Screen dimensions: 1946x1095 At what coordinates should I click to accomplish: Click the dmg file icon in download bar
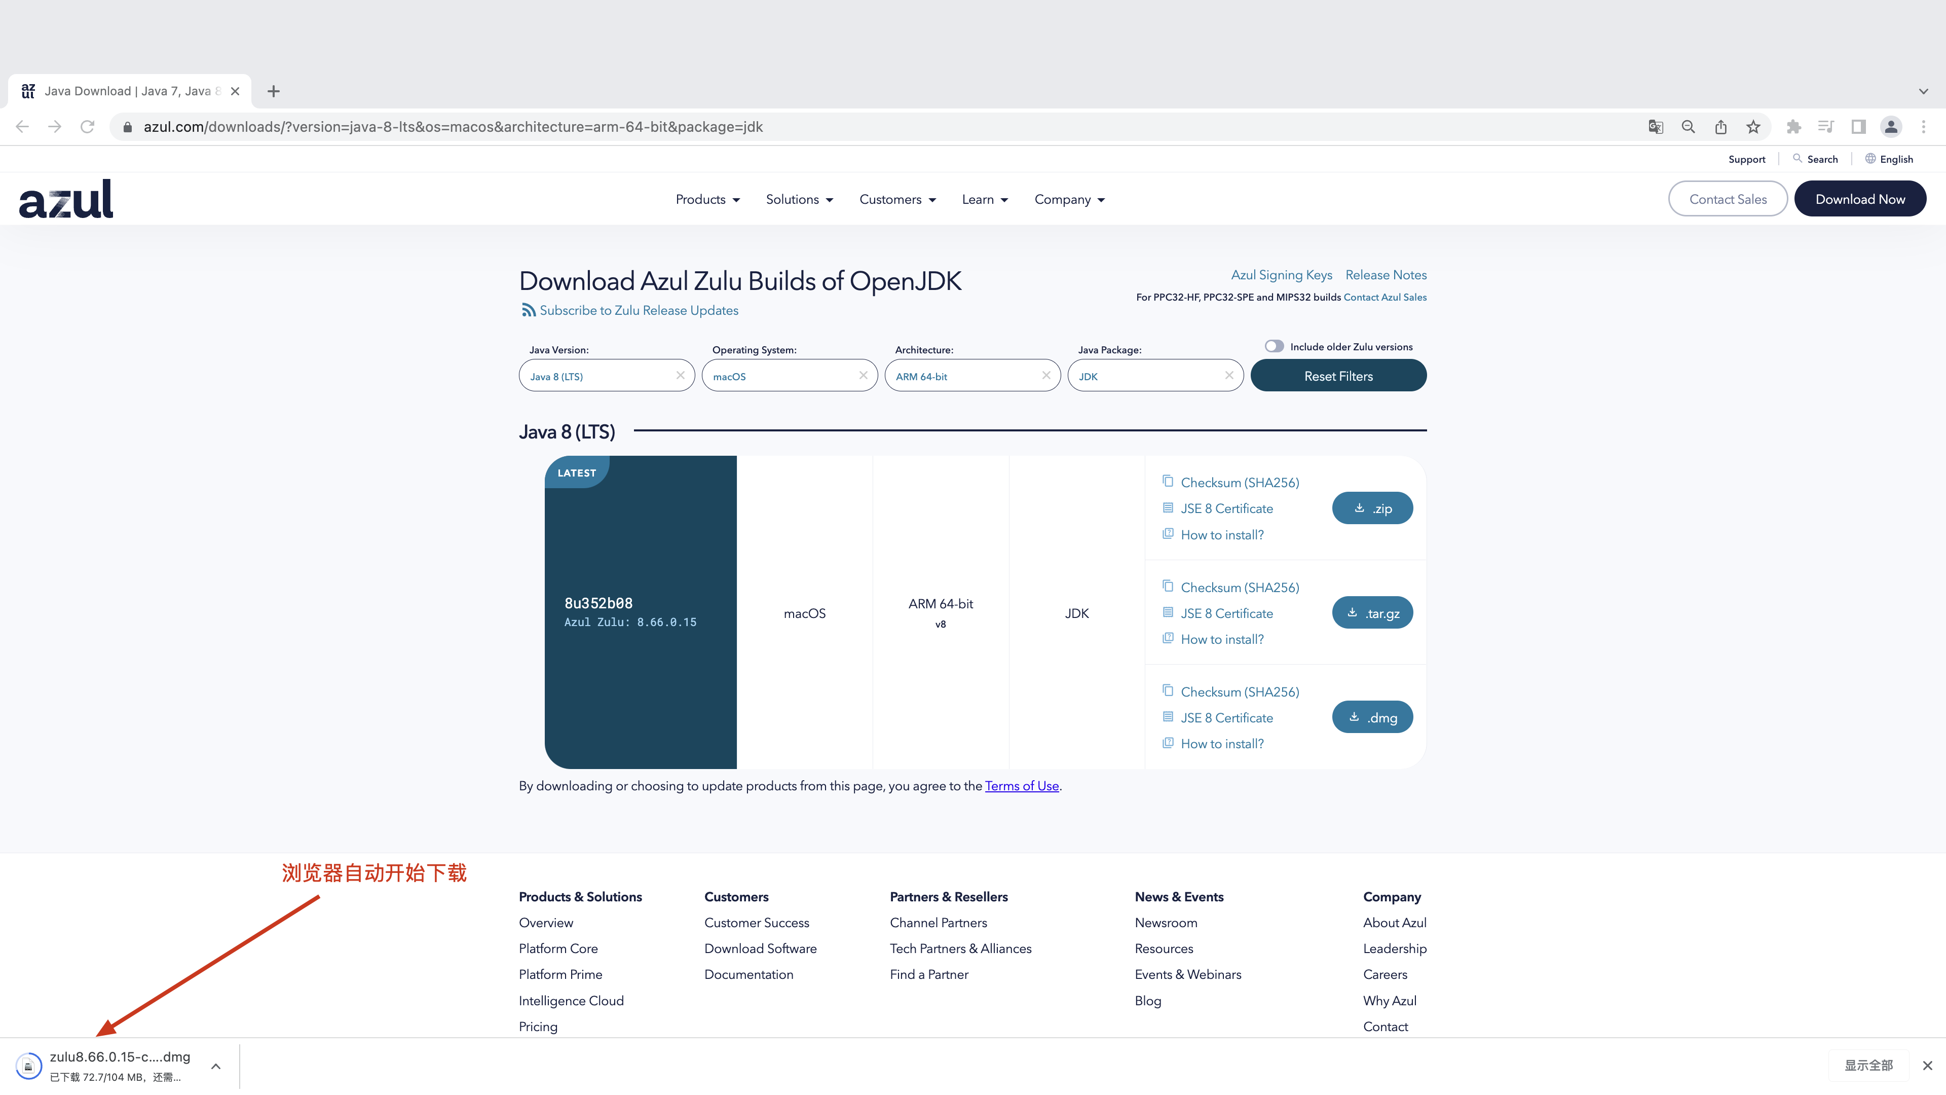click(x=28, y=1066)
